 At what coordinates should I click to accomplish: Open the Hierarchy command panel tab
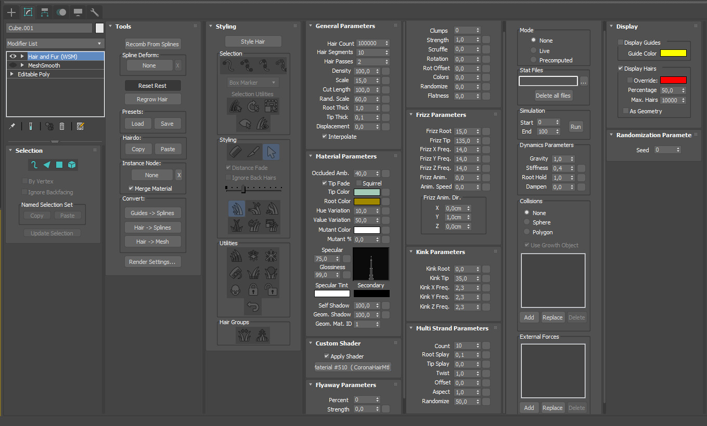pos(45,12)
